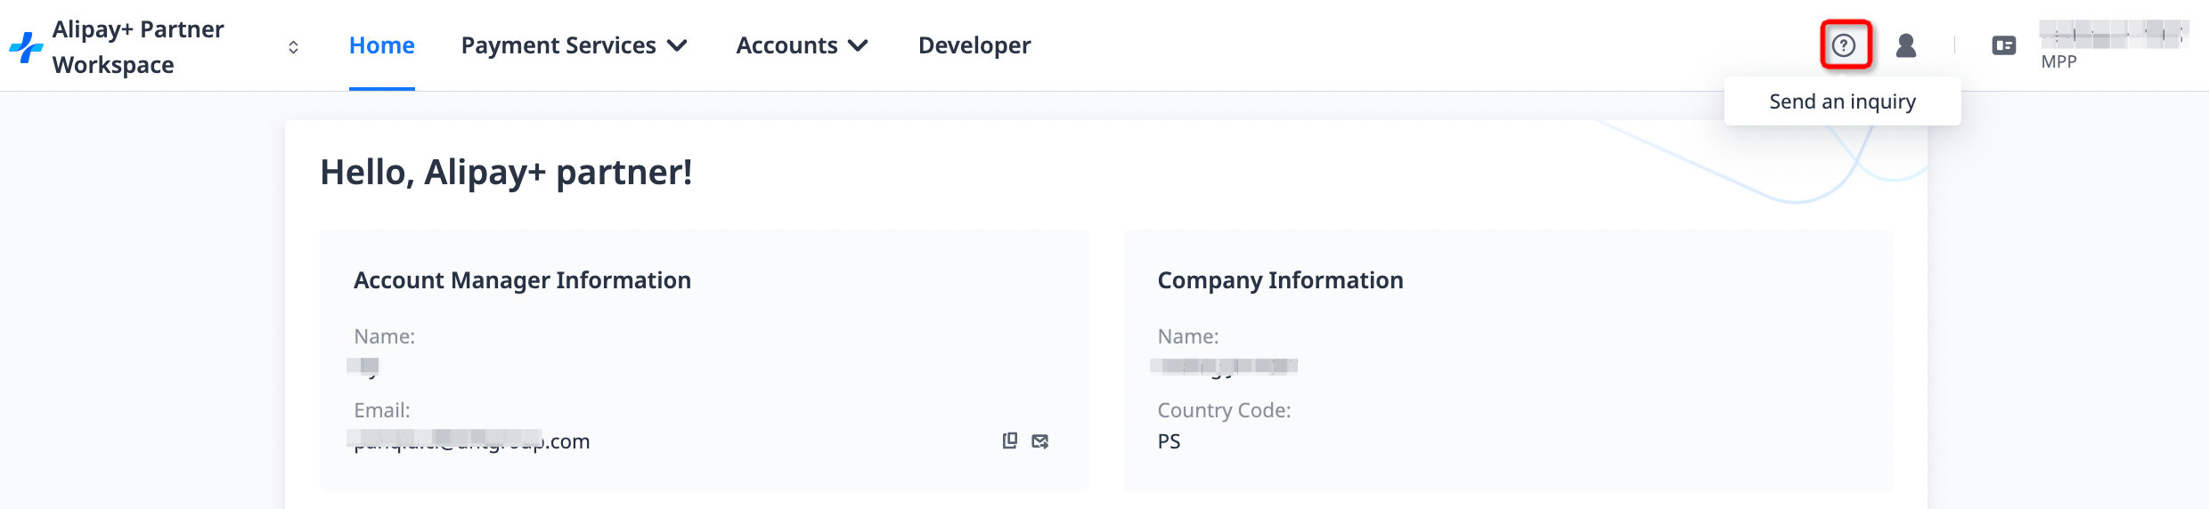Copy the account manager email address
2209x509 pixels.
[1010, 440]
